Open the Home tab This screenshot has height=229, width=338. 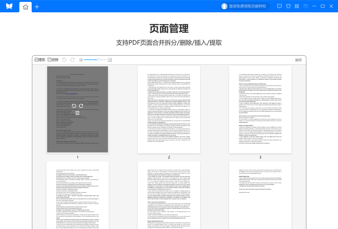point(25,7)
